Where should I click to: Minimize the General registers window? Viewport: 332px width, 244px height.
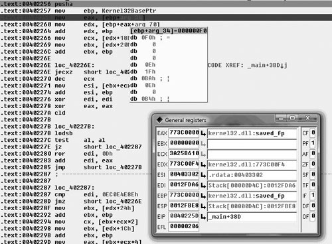[x=281, y=118]
